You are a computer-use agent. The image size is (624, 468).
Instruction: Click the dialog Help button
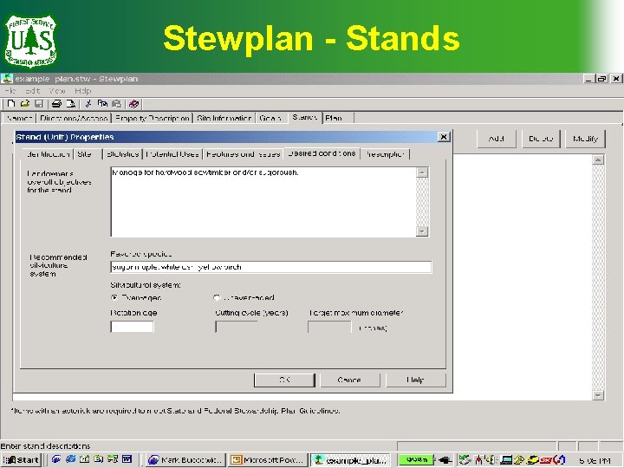click(x=415, y=380)
